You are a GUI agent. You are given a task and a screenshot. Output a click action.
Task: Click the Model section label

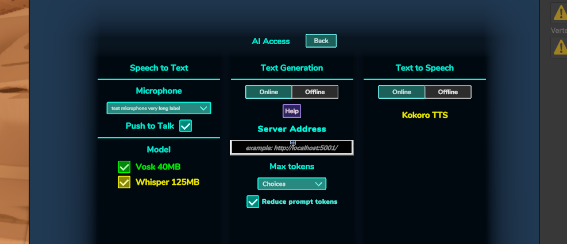pos(159,149)
